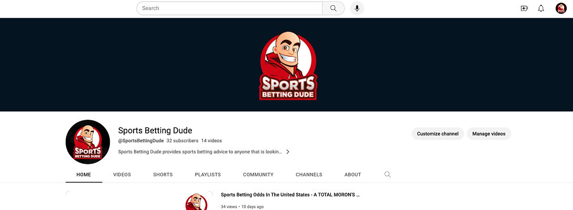Click the Customize channel button
The image size is (573, 210).
pyautogui.click(x=437, y=134)
